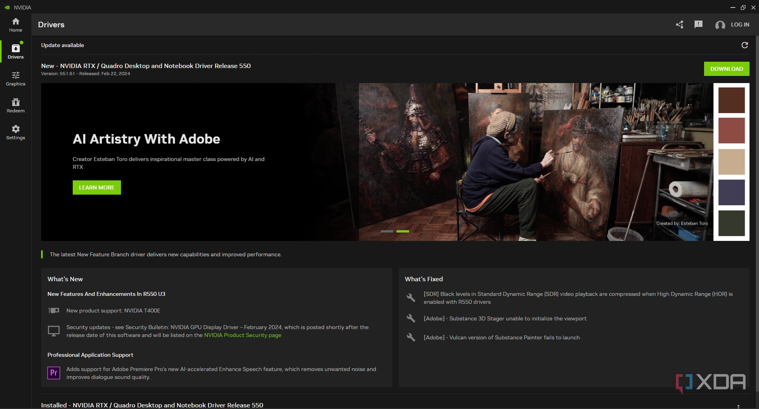
Task: Pick the dark brown color swatch
Action: tap(731, 100)
